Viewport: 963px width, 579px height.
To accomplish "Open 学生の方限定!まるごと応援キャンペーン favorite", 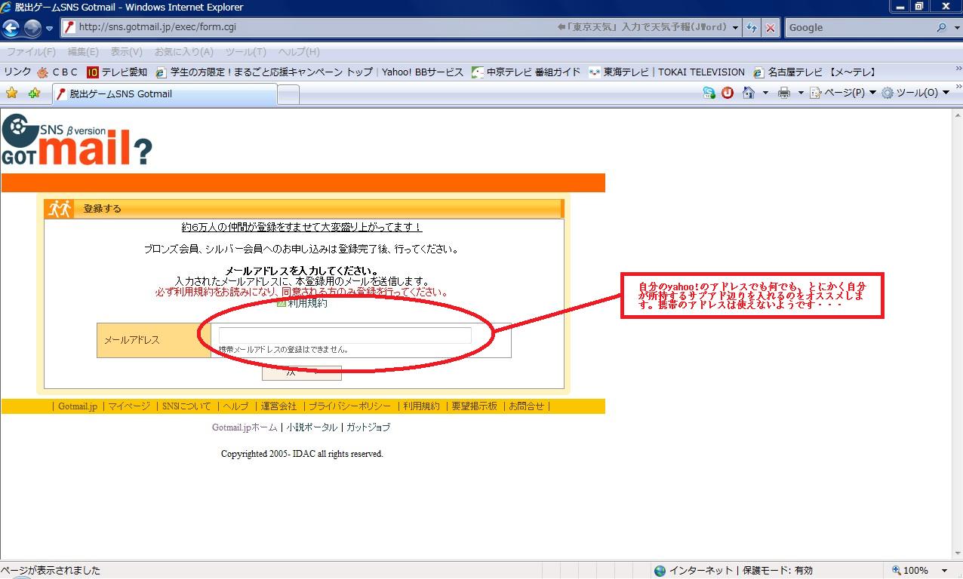I will pyautogui.click(x=264, y=72).
